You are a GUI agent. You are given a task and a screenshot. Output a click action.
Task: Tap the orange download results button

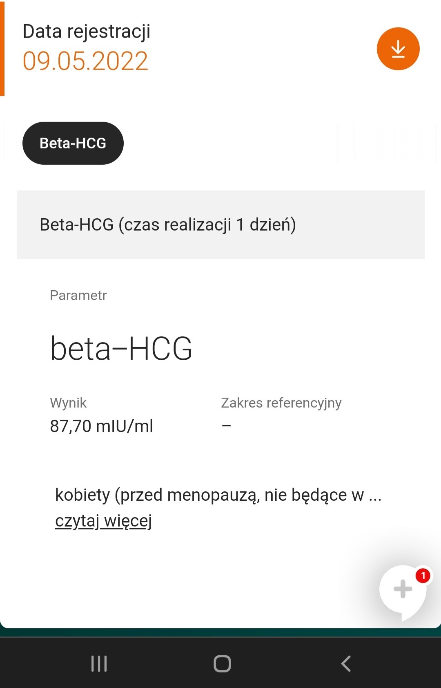point(398,49)
